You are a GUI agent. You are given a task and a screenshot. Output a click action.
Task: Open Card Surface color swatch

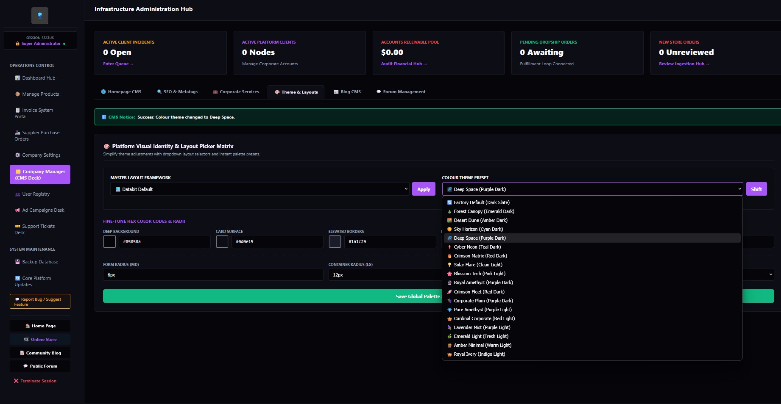pos(222,241)
